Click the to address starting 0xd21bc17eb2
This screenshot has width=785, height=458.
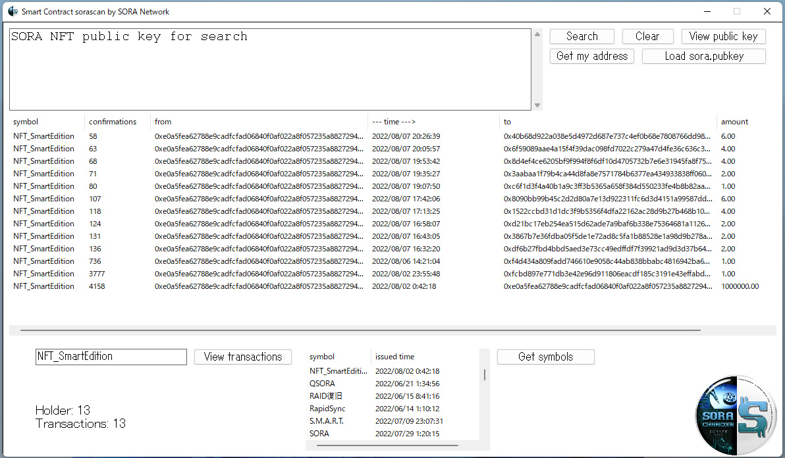click(x=607, y=224)
